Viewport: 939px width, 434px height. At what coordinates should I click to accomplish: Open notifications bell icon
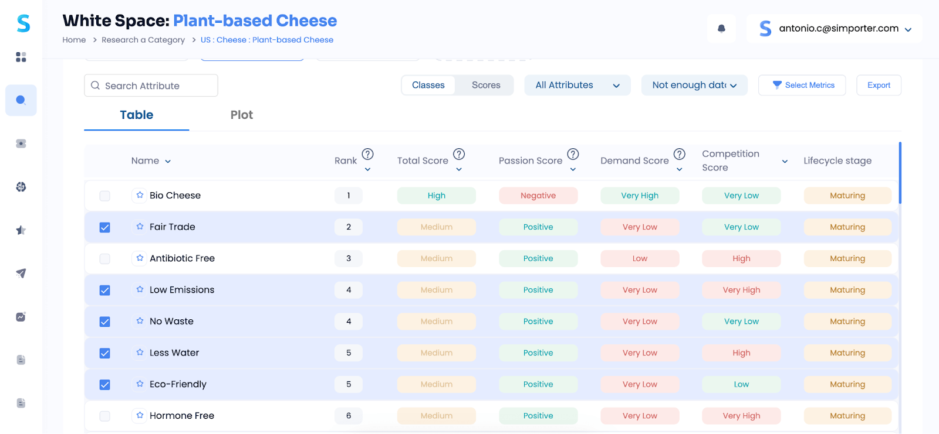pos(721,28)
